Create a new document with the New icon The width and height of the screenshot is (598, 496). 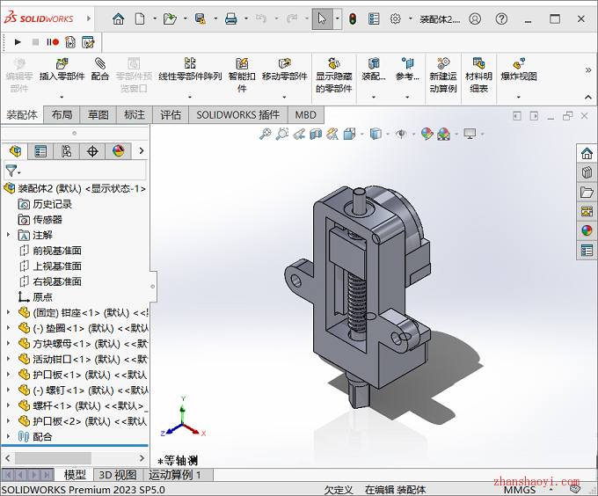click(140, 18)
